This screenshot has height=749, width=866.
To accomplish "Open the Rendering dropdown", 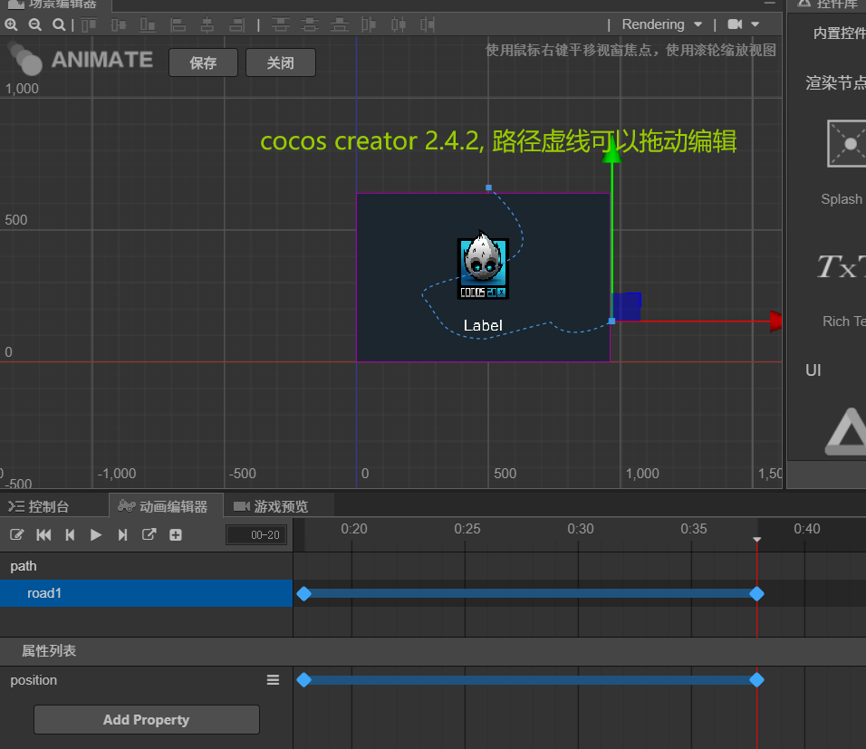I will click(x=661, y=24).
